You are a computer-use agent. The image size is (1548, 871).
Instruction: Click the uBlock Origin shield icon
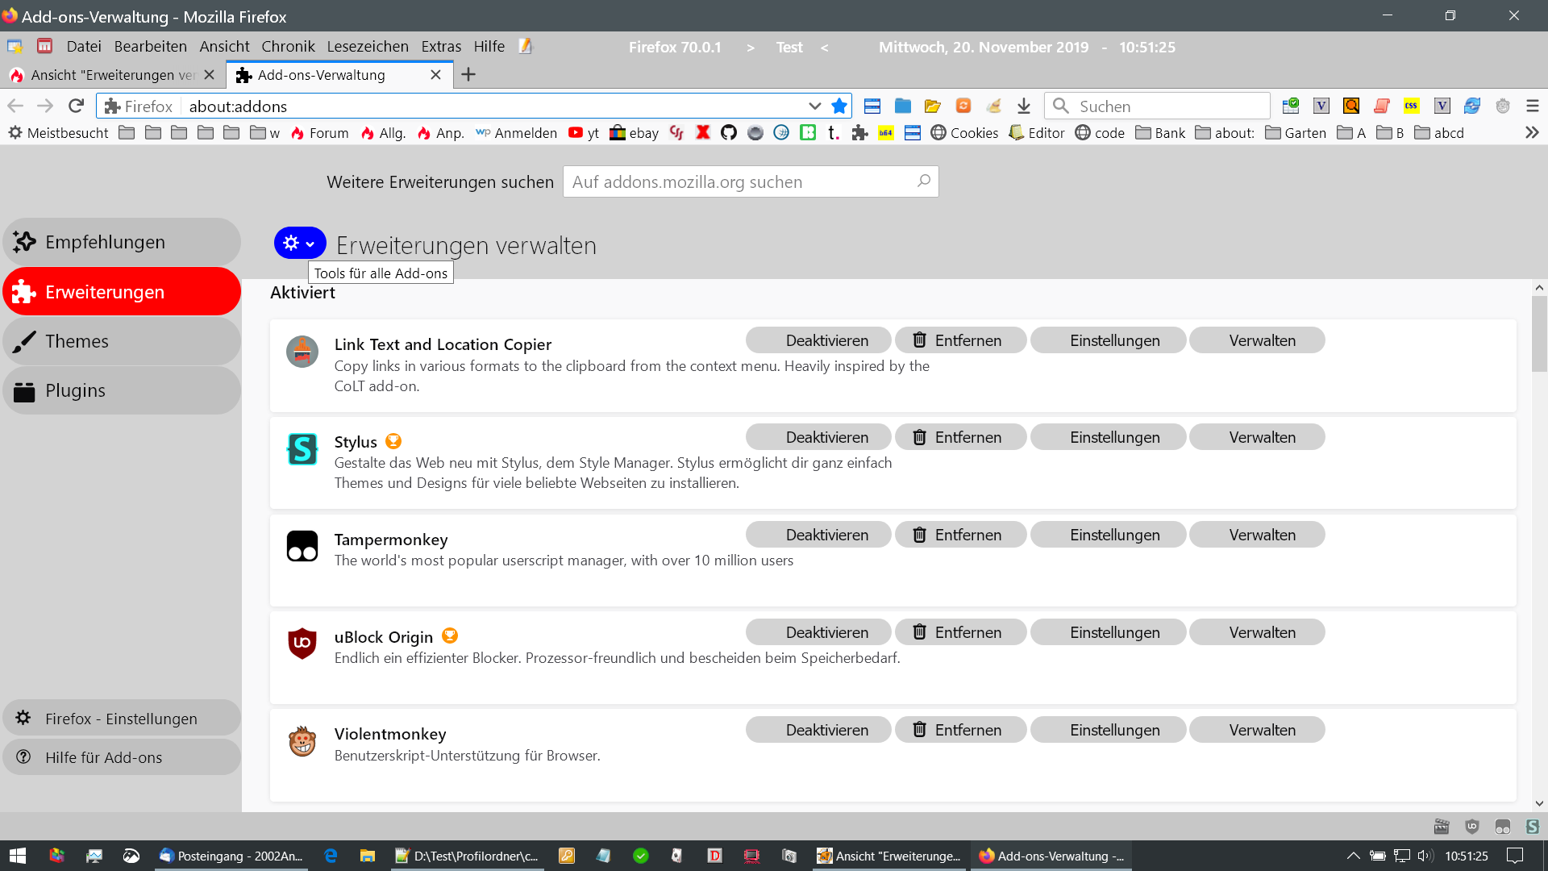(x=302, y=643)
